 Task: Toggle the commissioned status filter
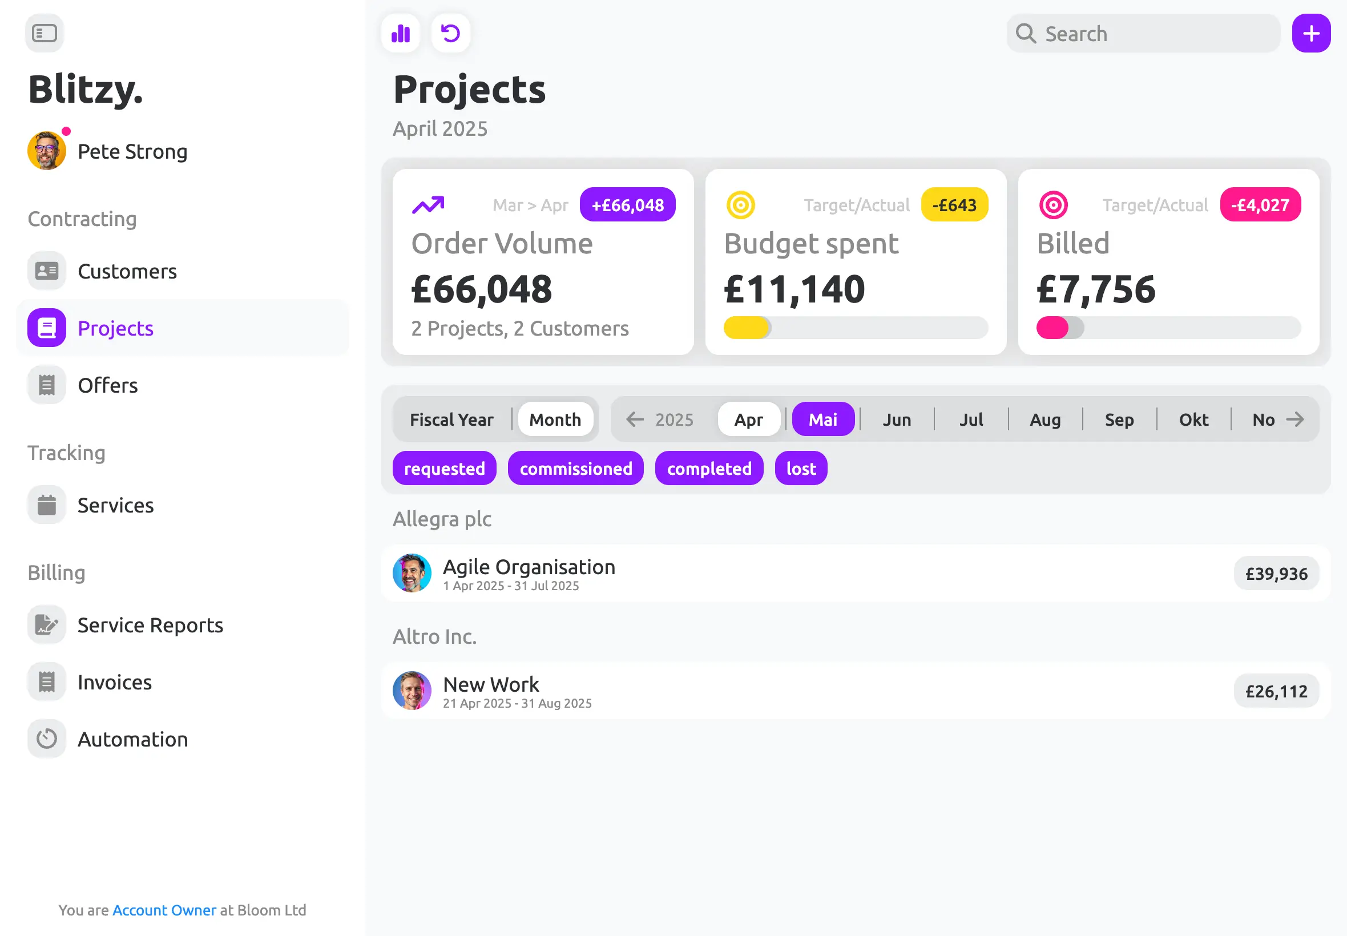coord(576,468)
